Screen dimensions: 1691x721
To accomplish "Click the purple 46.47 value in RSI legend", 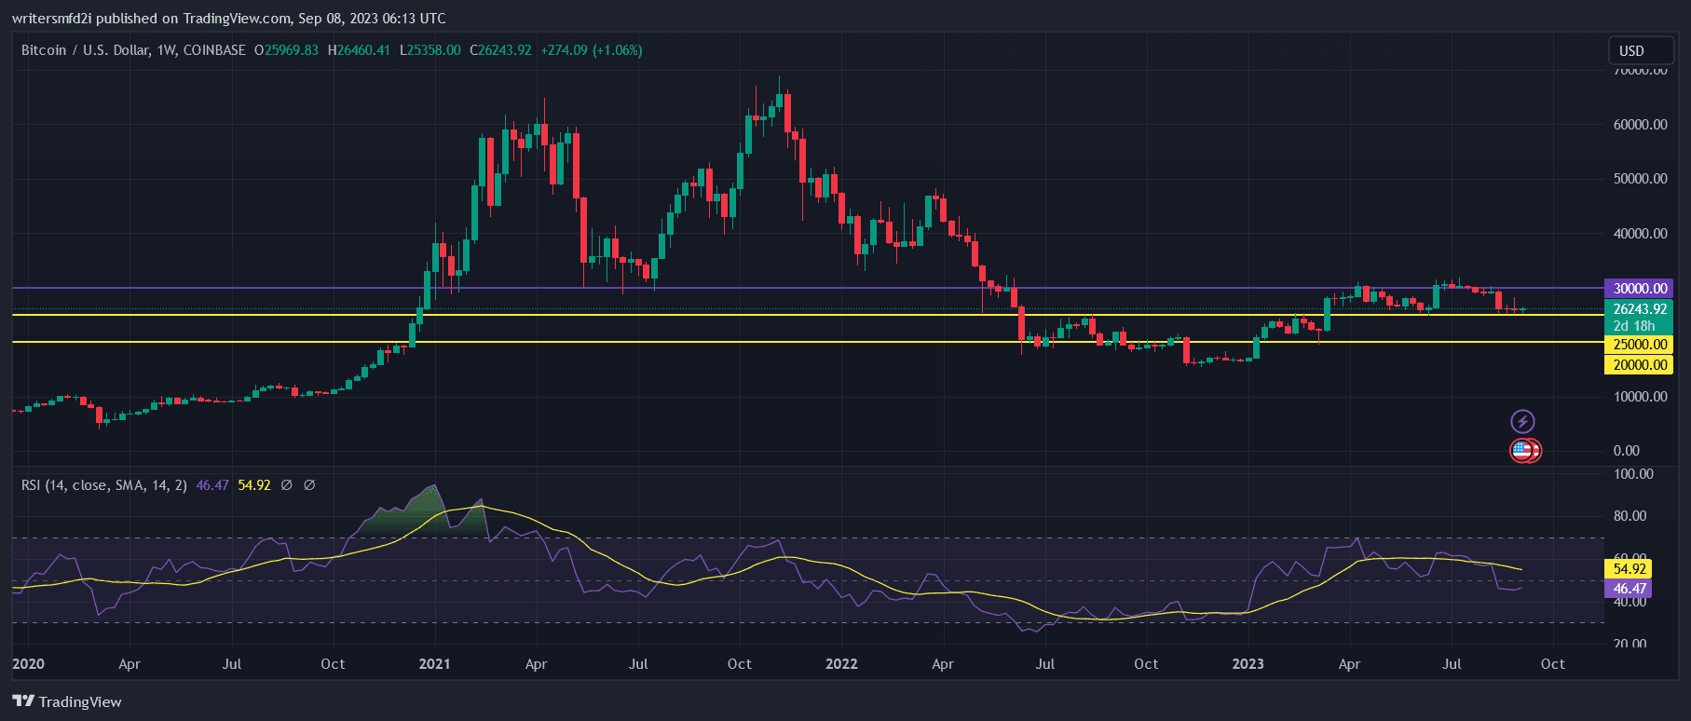I will pyautogui.click(x=211, y=485).
